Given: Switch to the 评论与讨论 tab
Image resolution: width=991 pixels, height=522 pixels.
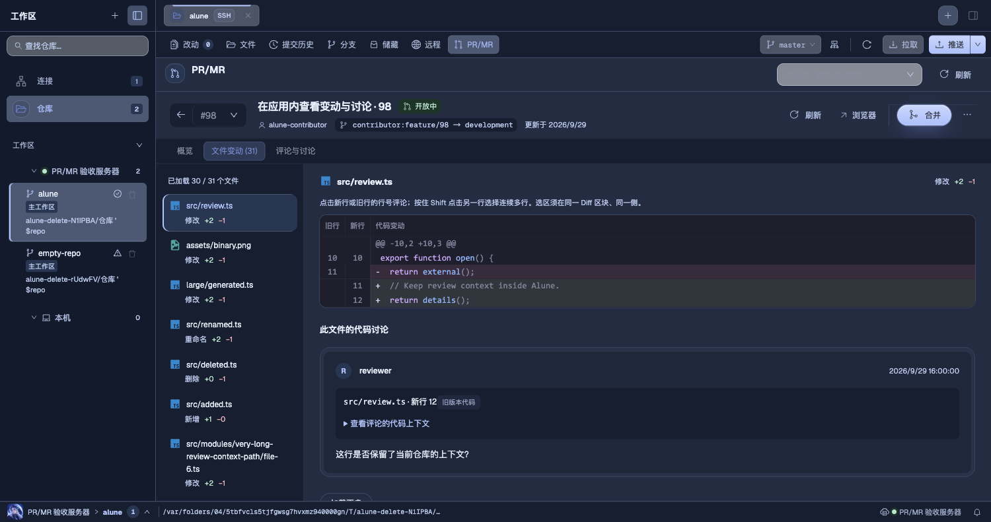Looking at the screenshot, I should click(x=295, y=151).
